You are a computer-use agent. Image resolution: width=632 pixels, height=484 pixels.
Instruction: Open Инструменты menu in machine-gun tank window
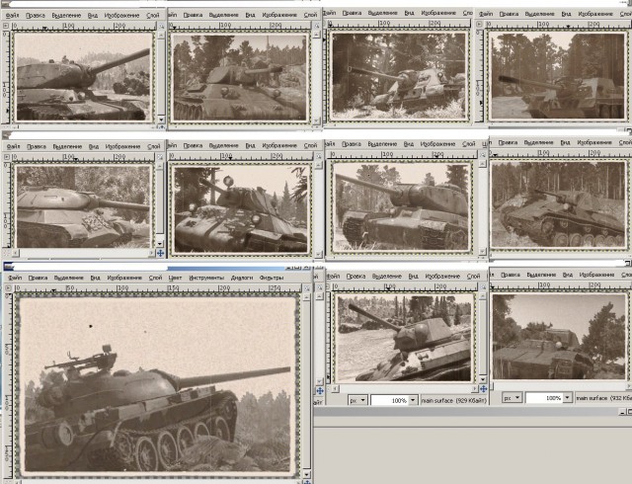coord(206,278)
